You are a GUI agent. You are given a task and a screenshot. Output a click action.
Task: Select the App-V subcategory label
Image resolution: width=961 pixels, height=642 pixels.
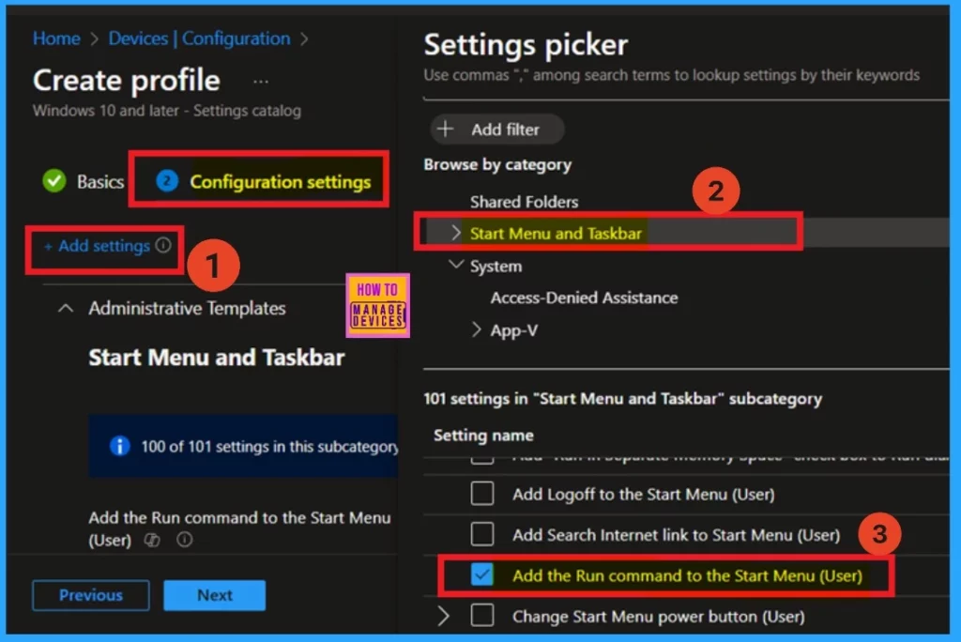pyautogui.click(x=513, y=330)
